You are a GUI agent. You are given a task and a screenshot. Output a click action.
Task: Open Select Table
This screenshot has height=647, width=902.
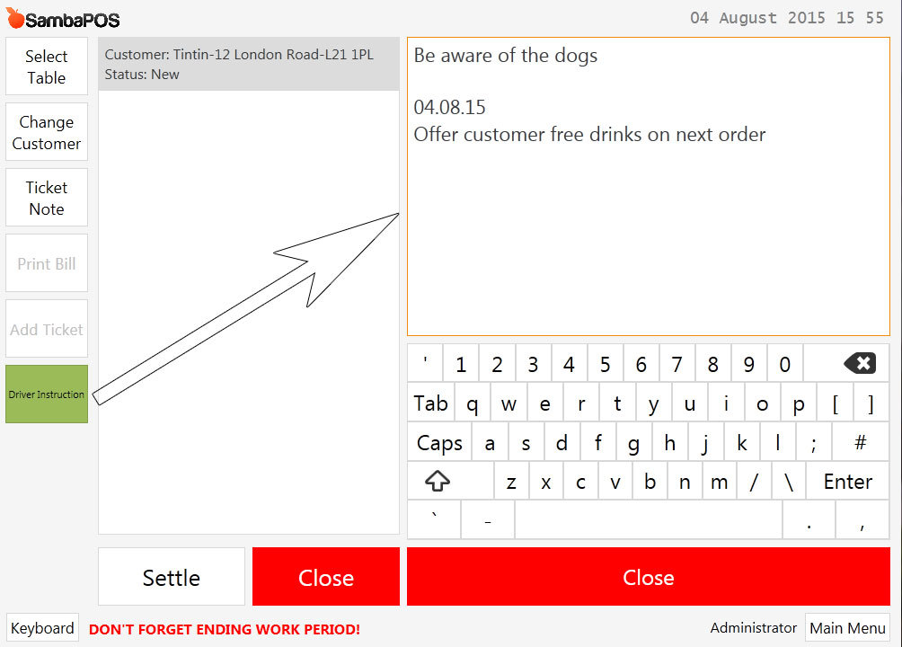point(47,66)
